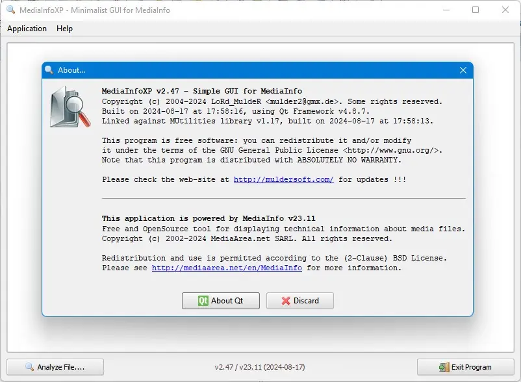The height and width of the screenshot is (382, 521).
Task: Open the muldersoft.com link
Action: pyautogui.click(x=283, y=179)
